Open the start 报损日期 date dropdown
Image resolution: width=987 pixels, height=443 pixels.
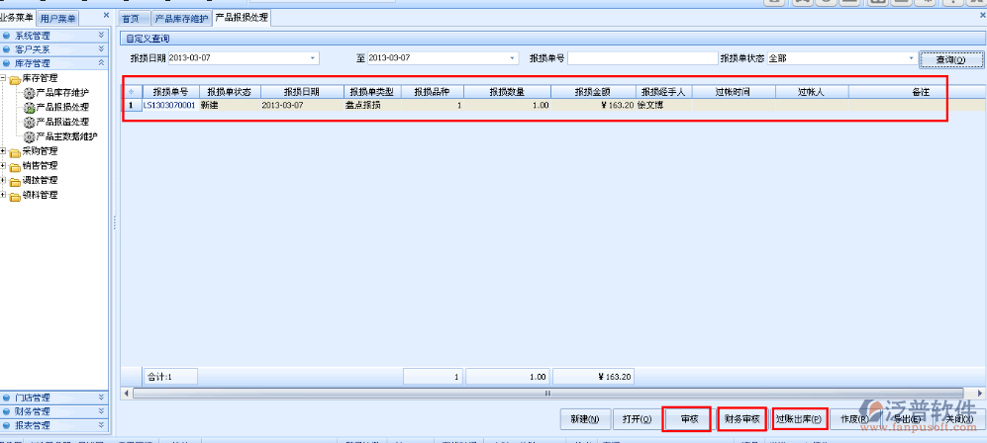(313, 58)
